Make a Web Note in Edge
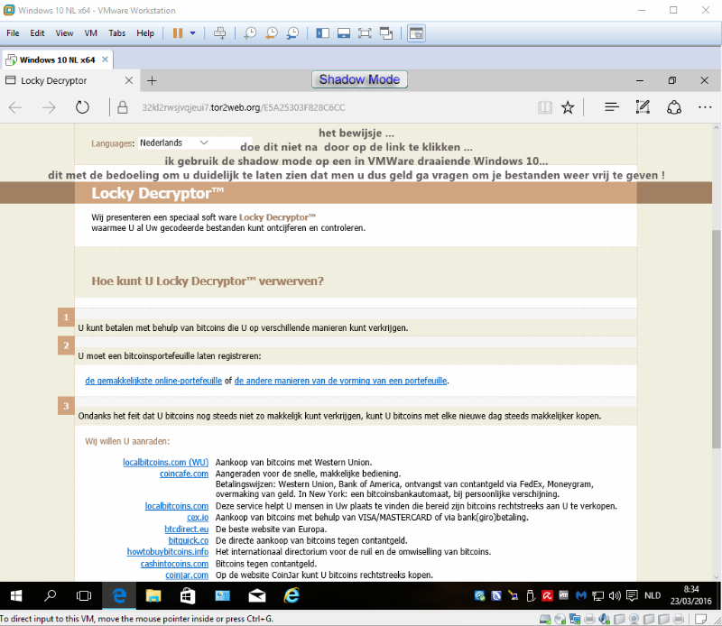Viewport: 722px width, 626px height. click(x=643, y=107)
